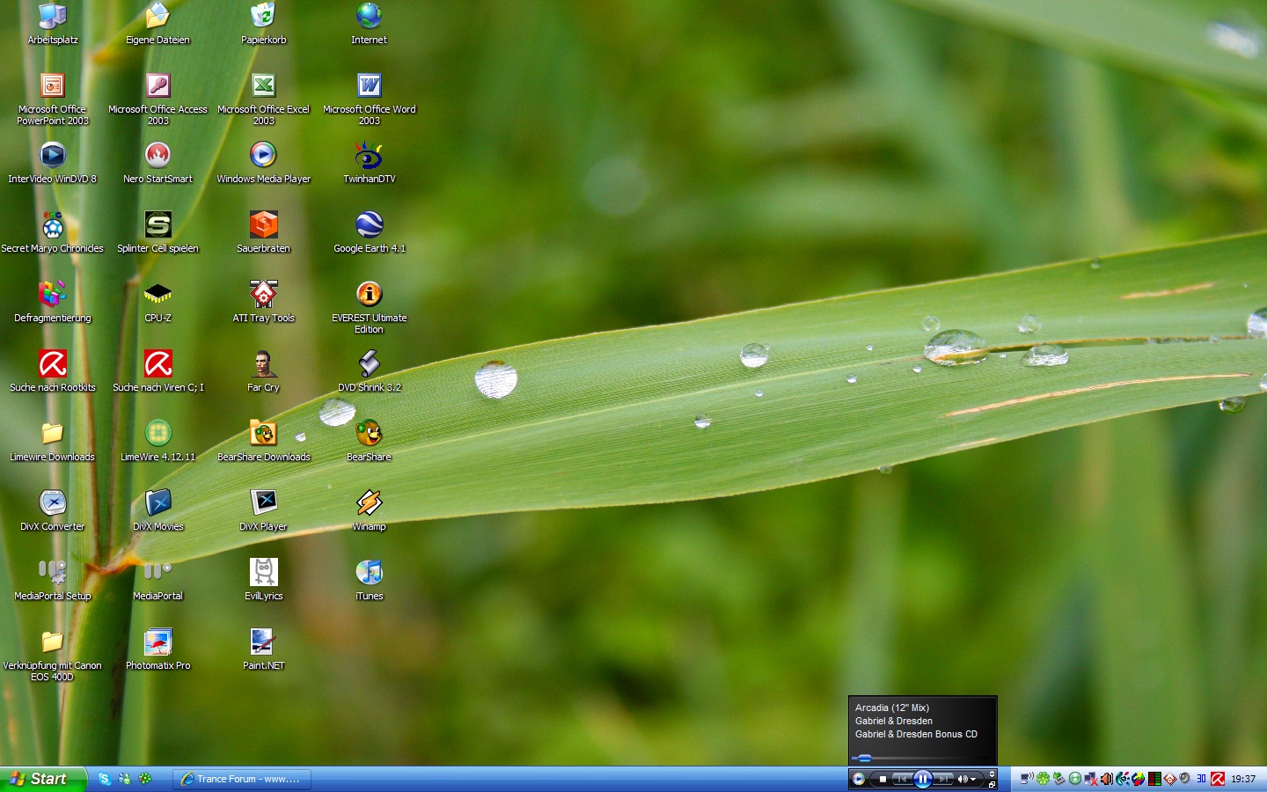Stop playback in the media player toolbar
Screen dimensions: 1267x792
883,779
